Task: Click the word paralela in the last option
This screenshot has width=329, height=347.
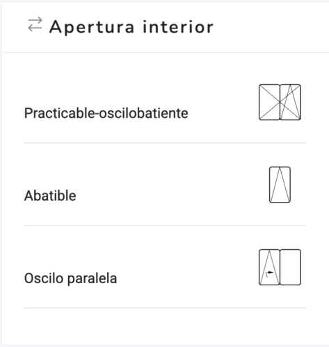Action: coord(92,278)
